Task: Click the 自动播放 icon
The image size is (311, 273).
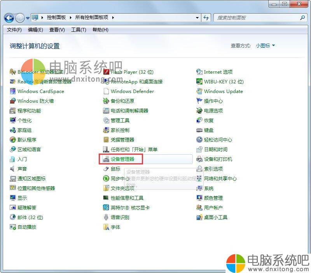Action: [x=13, y=227]
